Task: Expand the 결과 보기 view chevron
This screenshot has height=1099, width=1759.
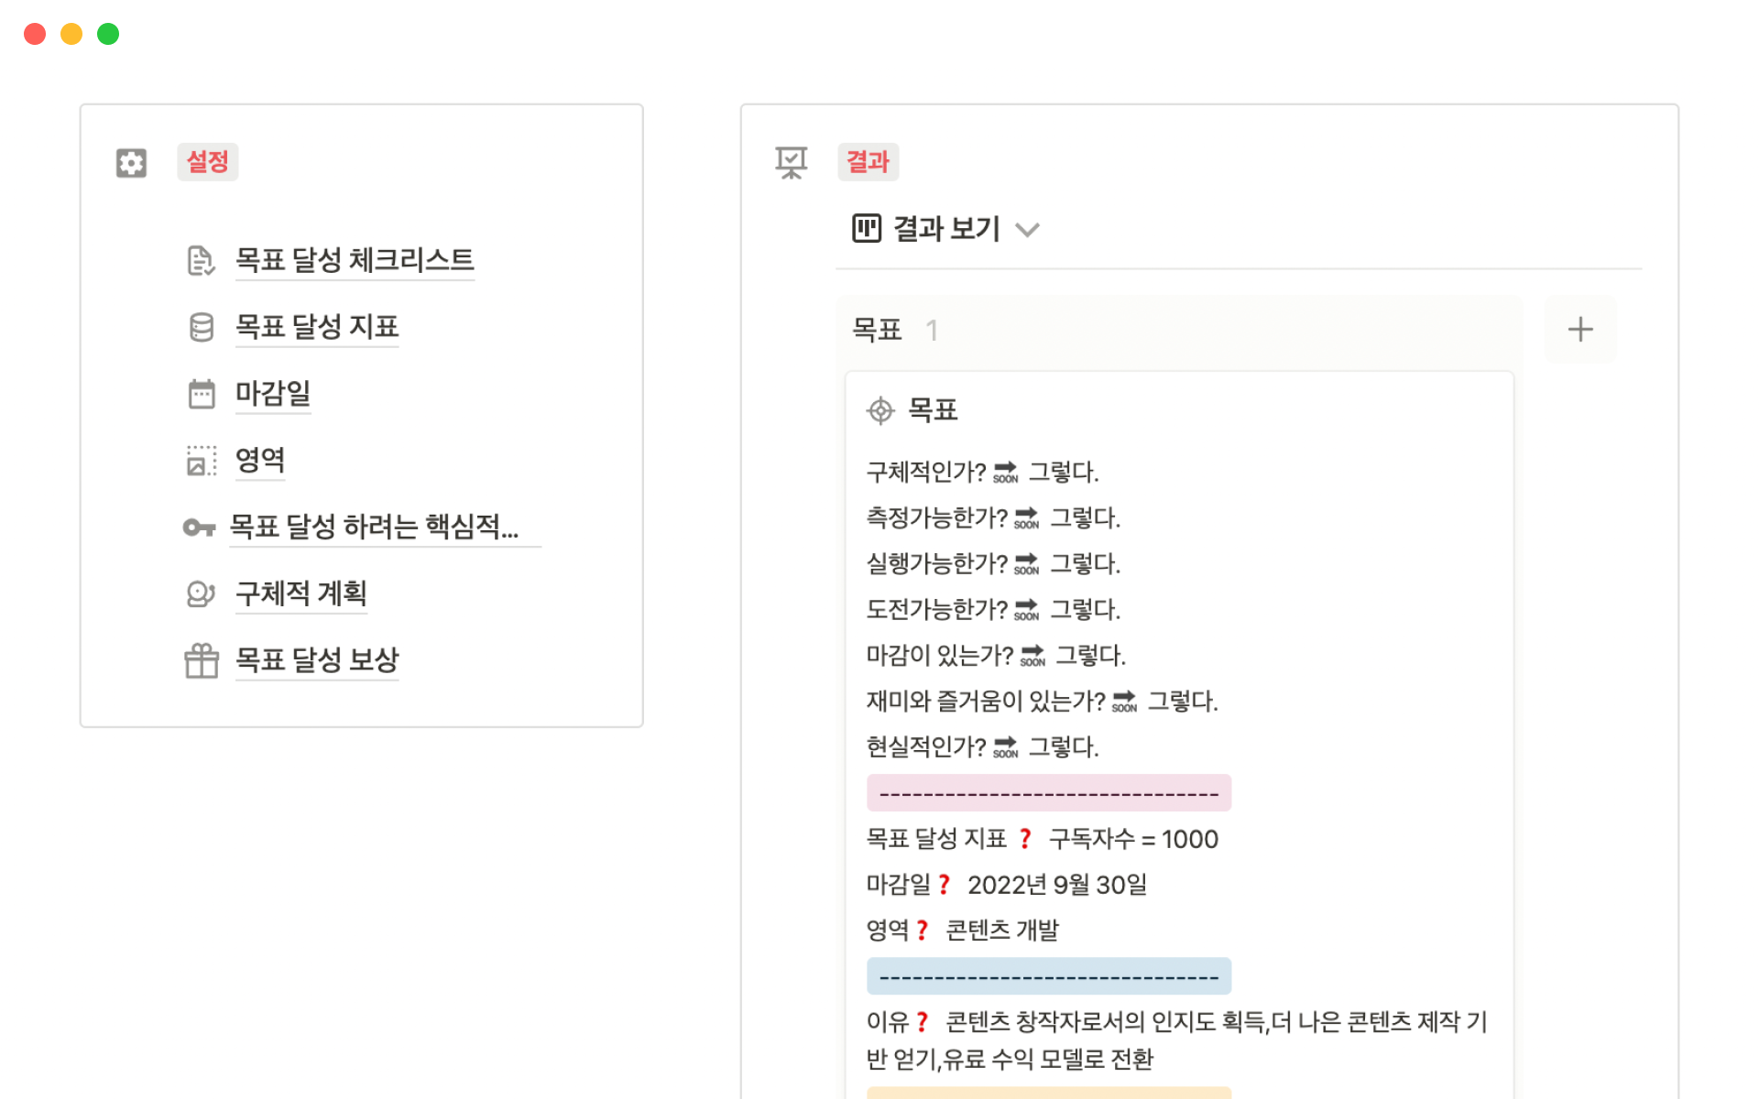Action: click(1028, 230)
